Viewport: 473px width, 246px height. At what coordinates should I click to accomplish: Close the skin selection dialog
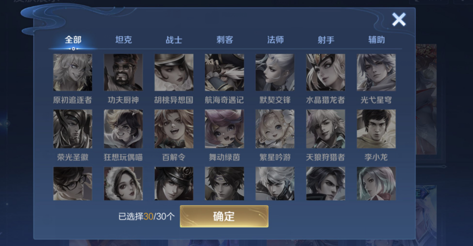(x=399, y=20)
